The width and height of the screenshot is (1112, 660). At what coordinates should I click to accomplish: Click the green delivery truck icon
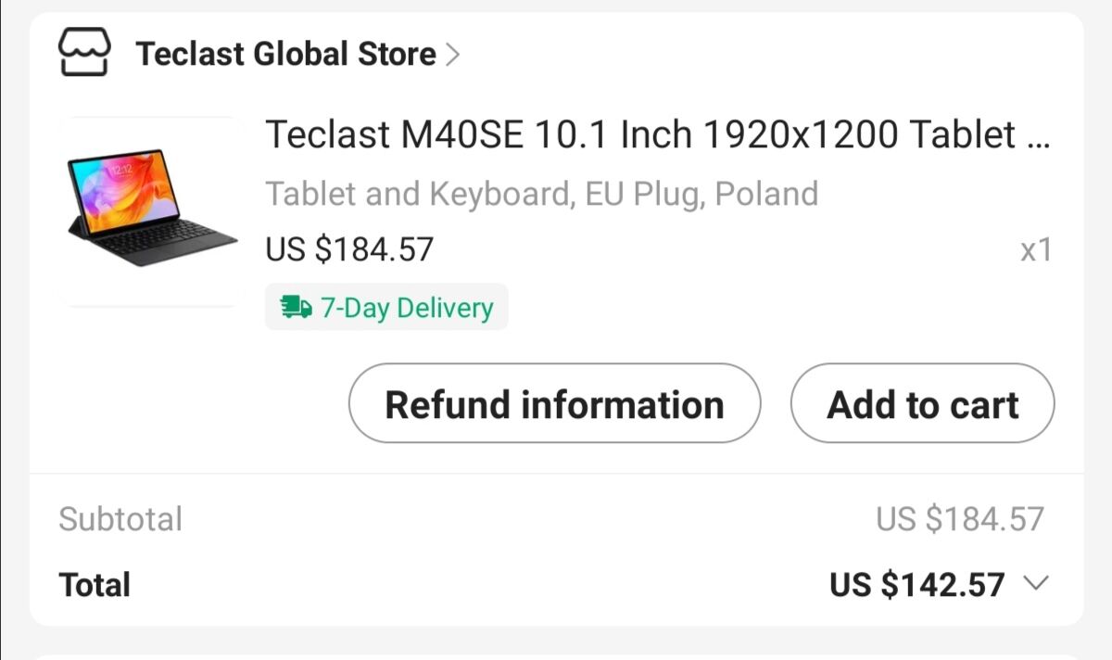(296, 308)
